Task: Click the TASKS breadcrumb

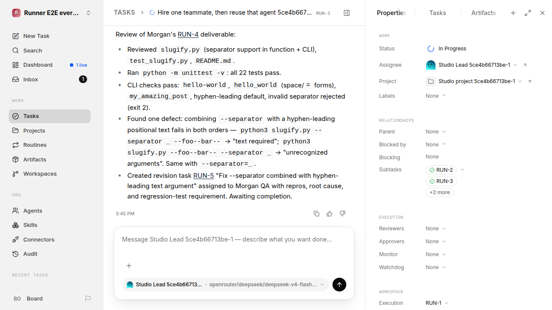Action: 125,13
